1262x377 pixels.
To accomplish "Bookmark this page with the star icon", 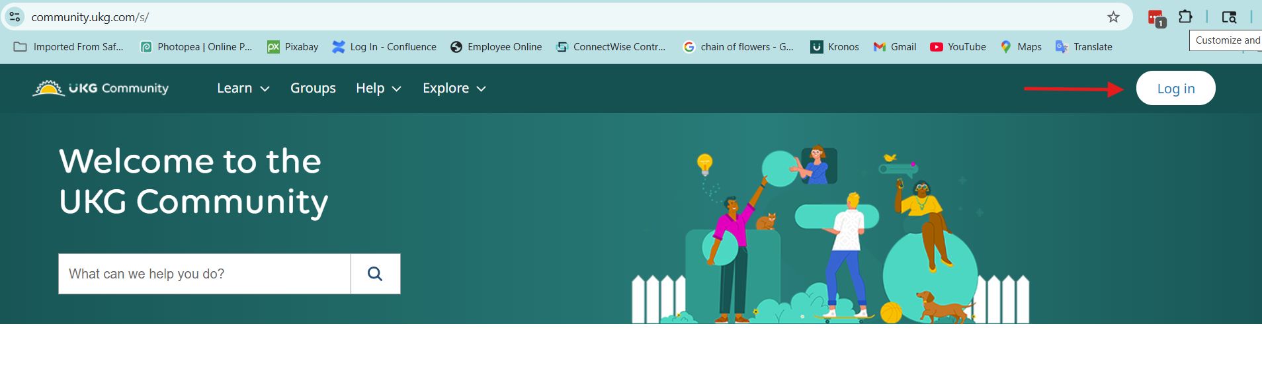I will click(x=1113, y=17).
